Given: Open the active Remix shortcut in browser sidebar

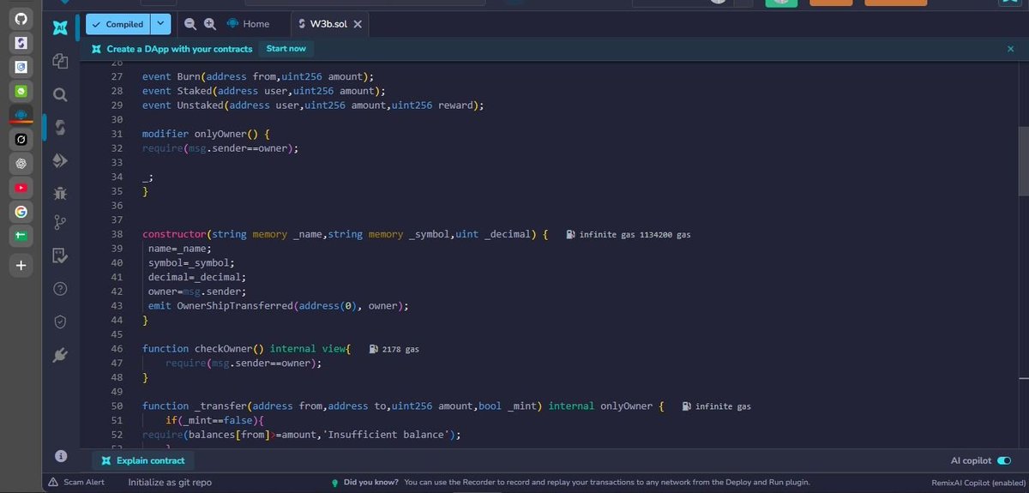Looking at the screenshot, I should [x=21, y=114].
